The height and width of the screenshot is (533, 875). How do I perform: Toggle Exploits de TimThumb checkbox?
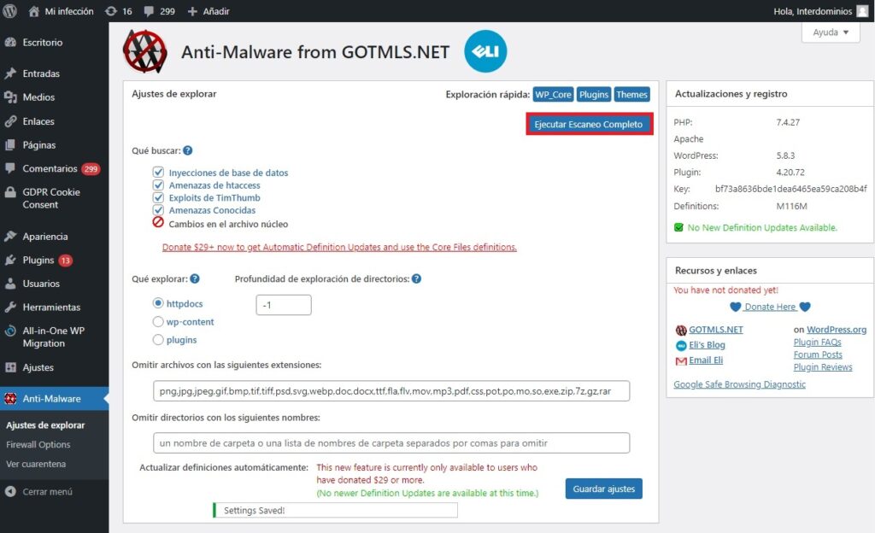pos(158,197)
